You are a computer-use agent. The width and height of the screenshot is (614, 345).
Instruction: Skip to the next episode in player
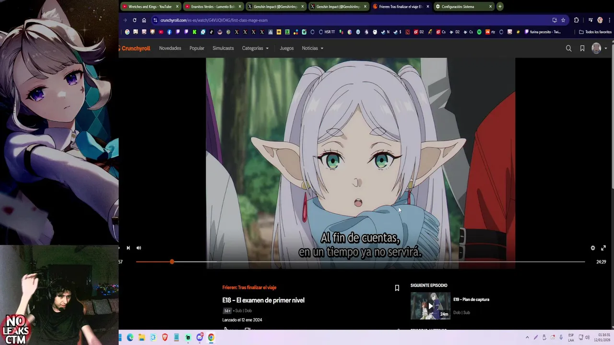[x=128, y=248]
